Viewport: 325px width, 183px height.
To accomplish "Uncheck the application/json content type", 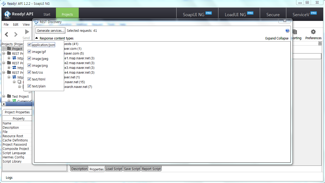I will (29, 45).
